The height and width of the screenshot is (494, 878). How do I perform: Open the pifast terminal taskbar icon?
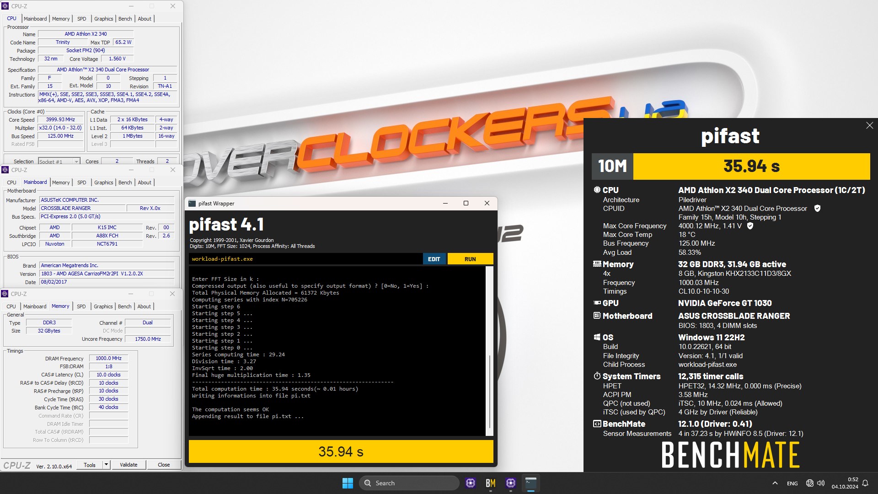pyautogui.click(x=531, y=483)
